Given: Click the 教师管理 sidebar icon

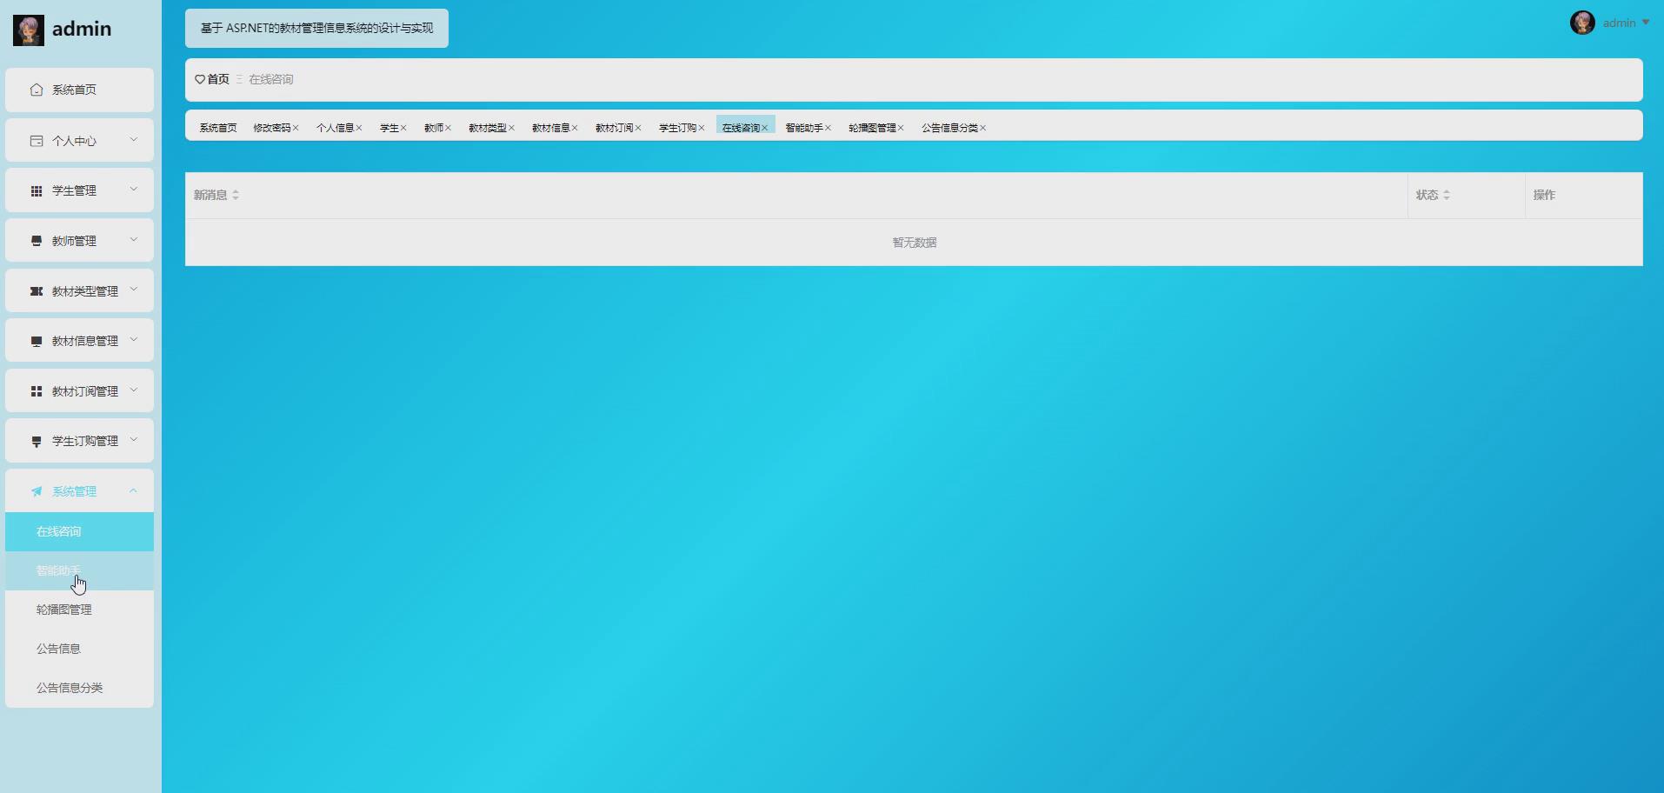Looking at the screenshot, I should tap(37, 241).
